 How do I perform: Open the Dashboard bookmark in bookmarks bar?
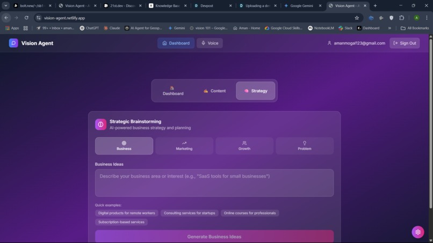click(x=369, y=28)
